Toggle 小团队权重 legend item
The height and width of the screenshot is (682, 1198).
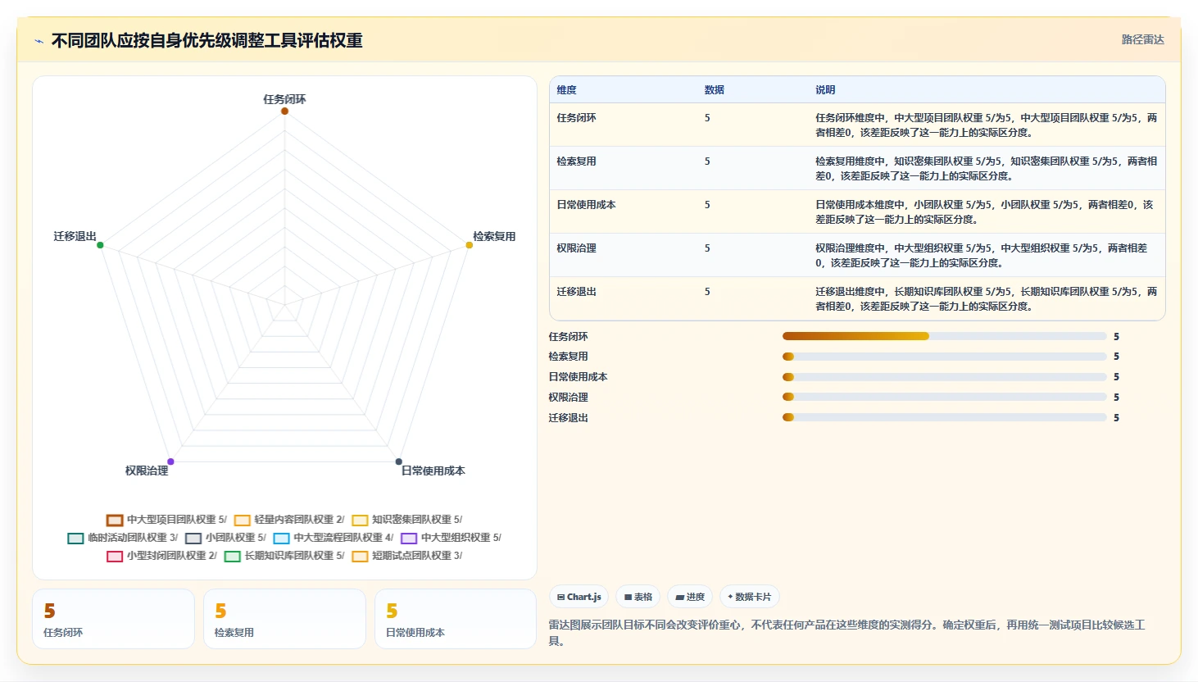pyautogui.click(x=226, y=538)
